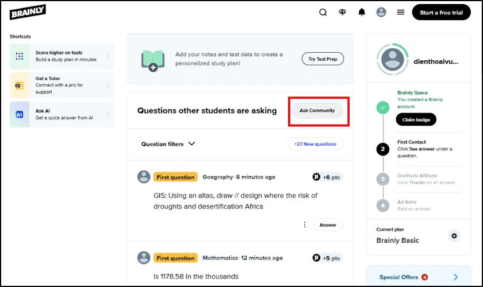Click Shortcuts heading
Screen dimensions: 483x287
(x=20, y=36)
